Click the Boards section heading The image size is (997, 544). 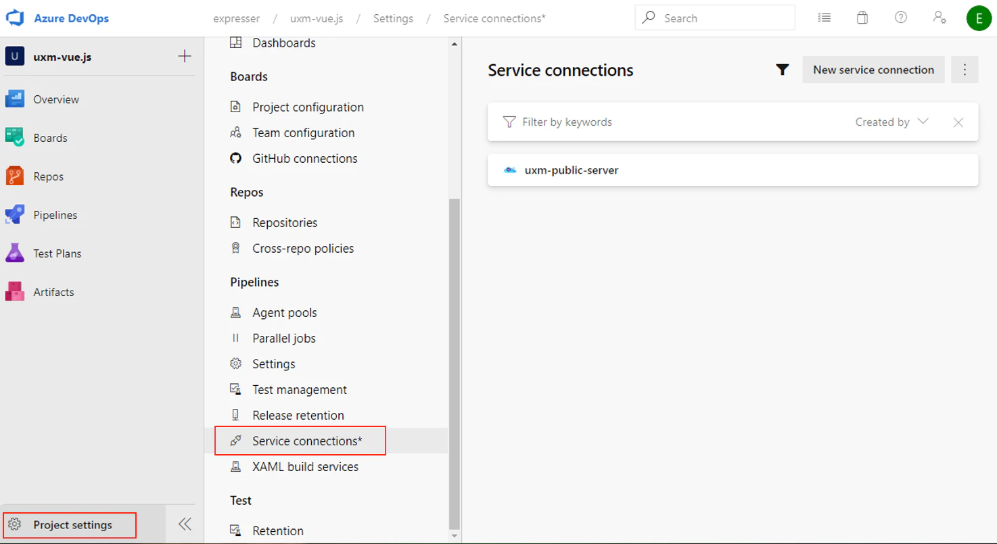pos(249,76)
